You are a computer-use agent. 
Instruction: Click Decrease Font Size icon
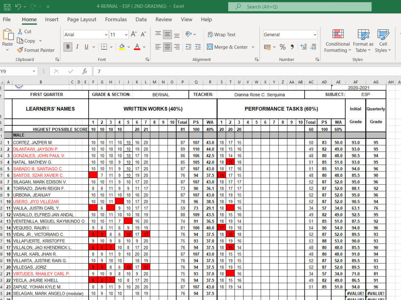(144, 34)
